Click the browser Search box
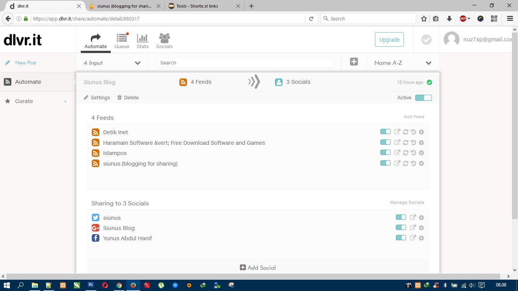Viewport: 518px width, 291px height. click(368, 19)
